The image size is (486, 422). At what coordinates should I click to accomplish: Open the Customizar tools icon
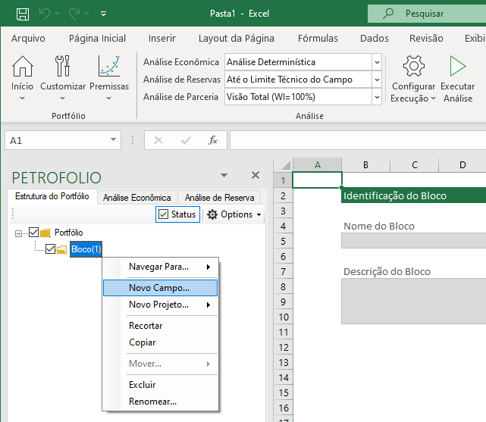[63, 67]
